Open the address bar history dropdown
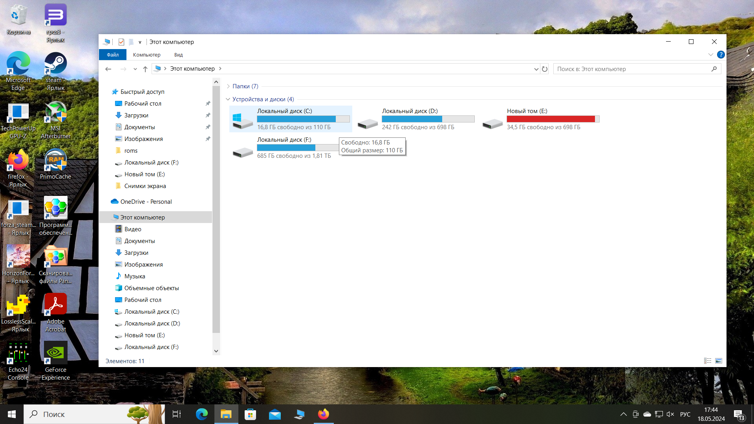The image size is (754, 424). coord(536,69)
